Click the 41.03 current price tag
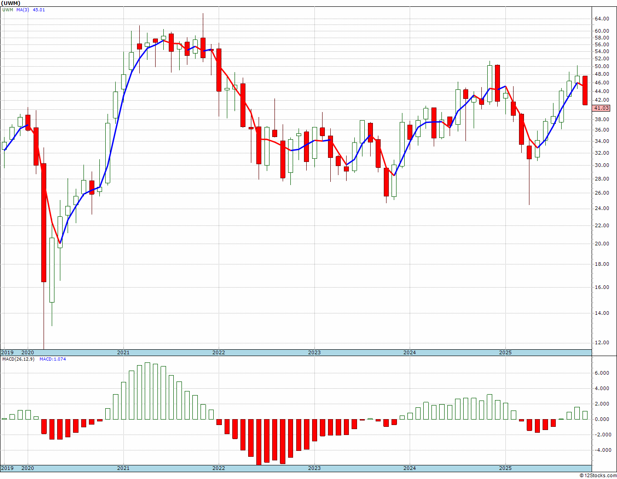The image size is (617, 479). click(602, 108)
